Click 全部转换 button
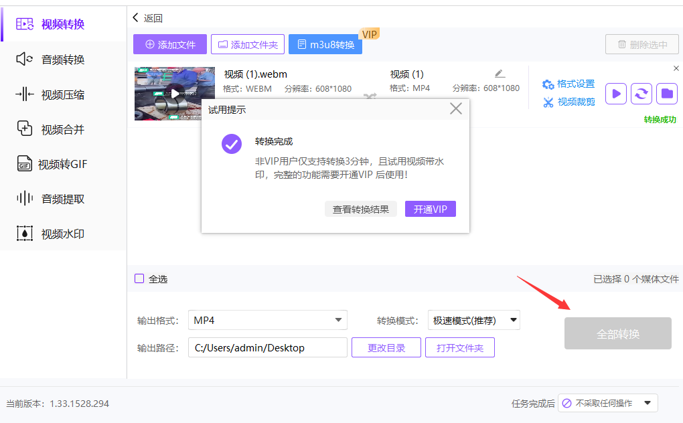The width and height of the screenshot is (683, 423). 617,333
